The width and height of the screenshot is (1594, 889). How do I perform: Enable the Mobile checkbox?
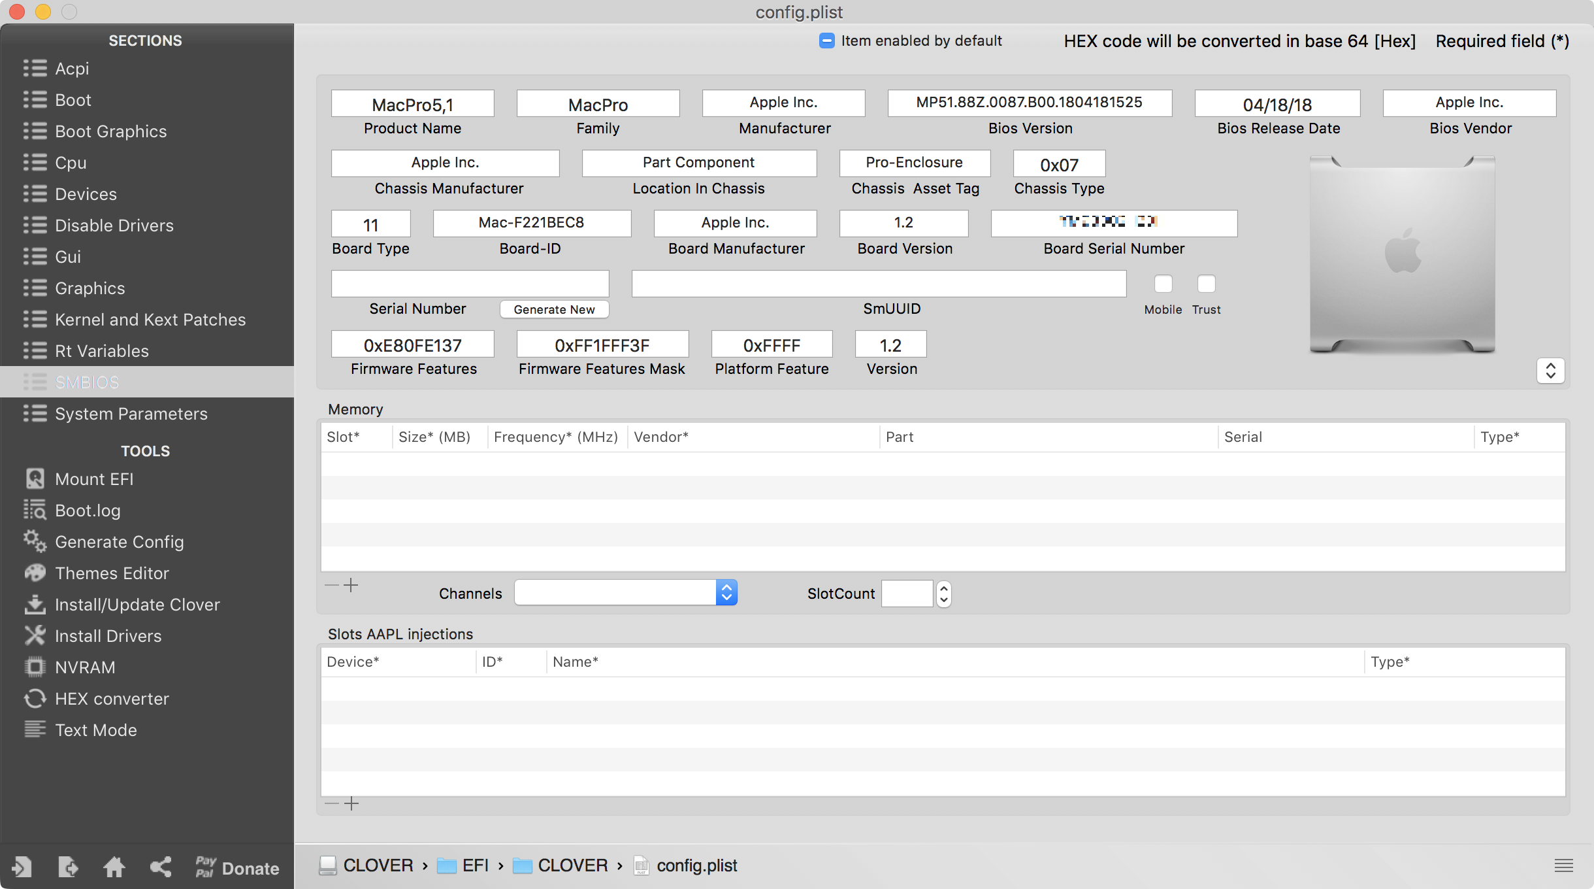pyautogui.click(x=1163, y=284)
